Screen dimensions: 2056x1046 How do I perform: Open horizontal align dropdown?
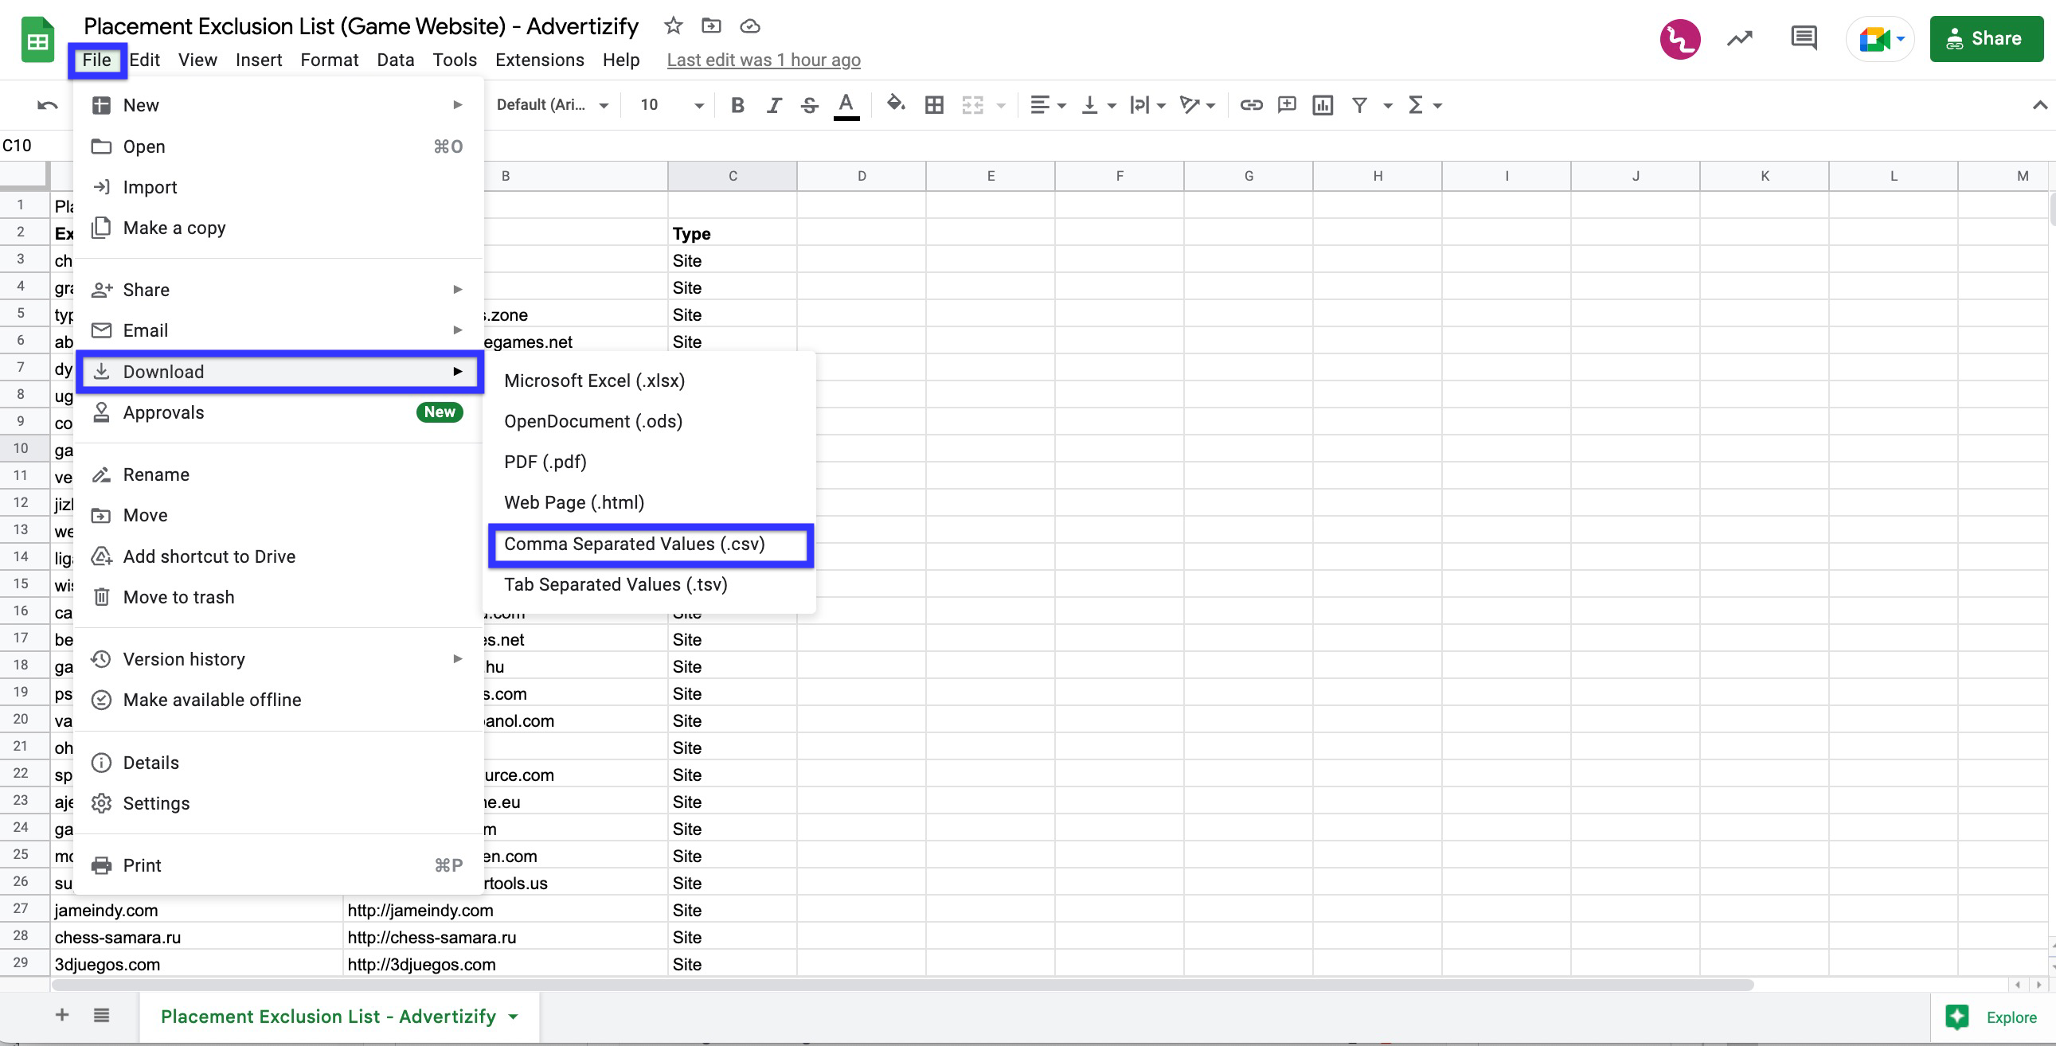pos(1048,104)
